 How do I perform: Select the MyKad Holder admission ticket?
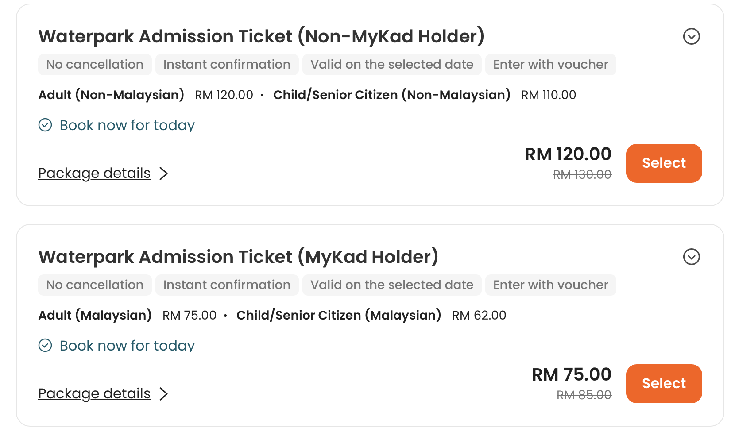(664, 383)
